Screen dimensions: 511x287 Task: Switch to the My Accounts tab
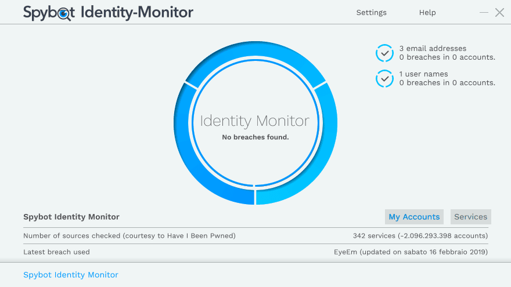(414, 217)
